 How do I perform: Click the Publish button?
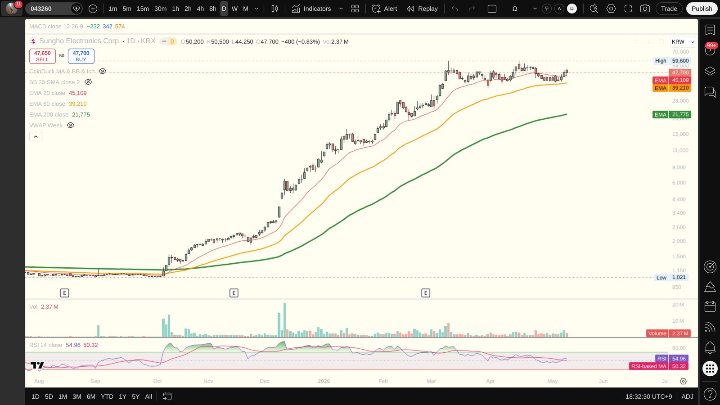(x=702, y=9)
